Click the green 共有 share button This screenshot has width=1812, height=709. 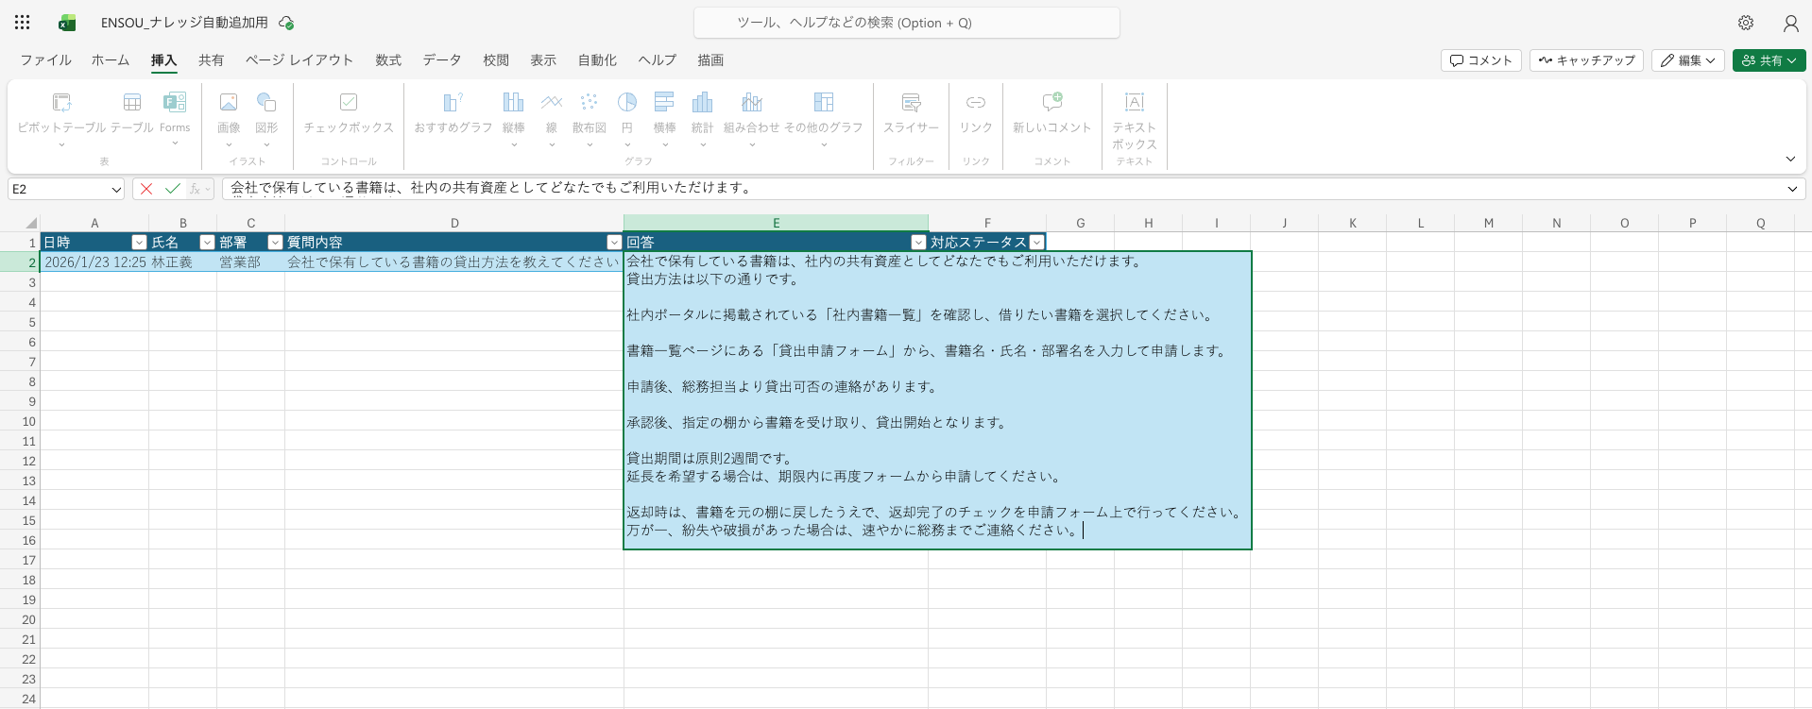[x=1769, y=60]
